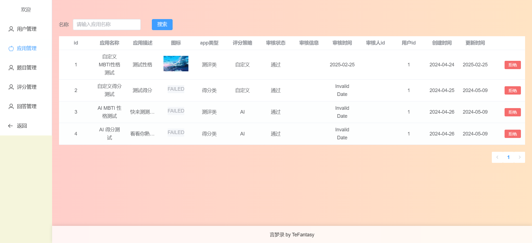Open 用户管理 in the sidebar
This screenshot has height=243, width=532.
click(26, 29)
